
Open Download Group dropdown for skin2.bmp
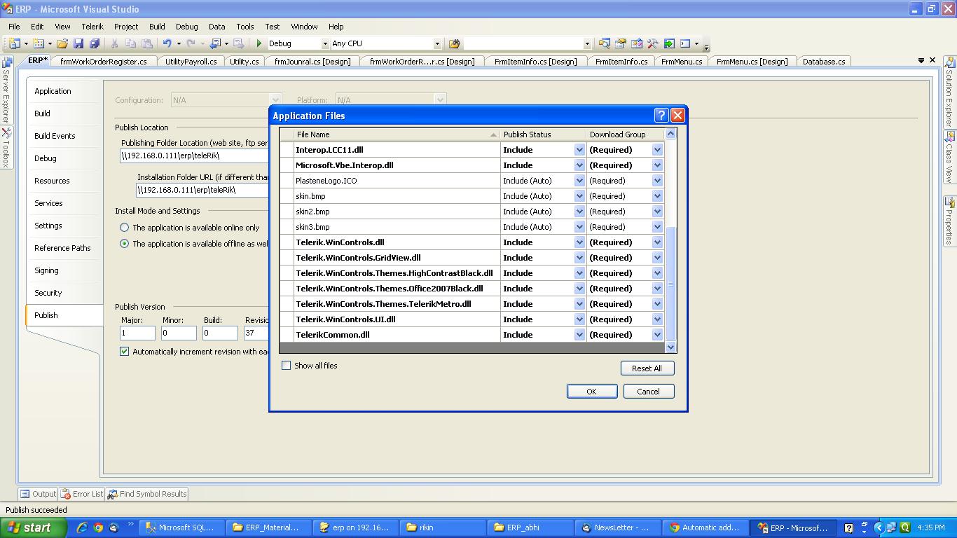click(x=657, y=212)
